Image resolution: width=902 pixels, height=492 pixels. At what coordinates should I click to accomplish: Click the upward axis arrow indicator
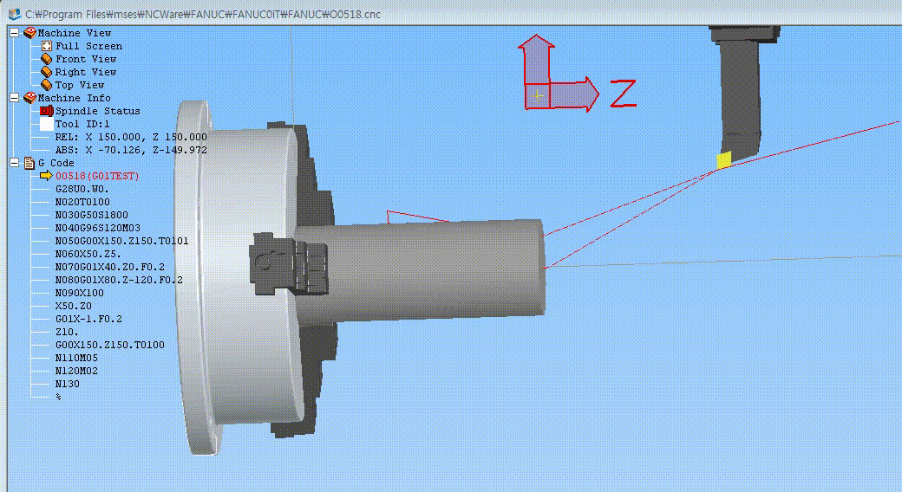[536, 59]
